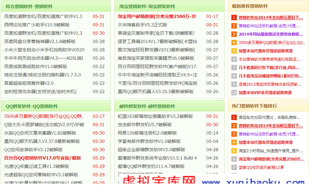Open 百分百阿里旺旺群发软件(客户端版)V17.
Image resolution: width=310 pixels, height=191 pixels.
click(x=157, y=67)
